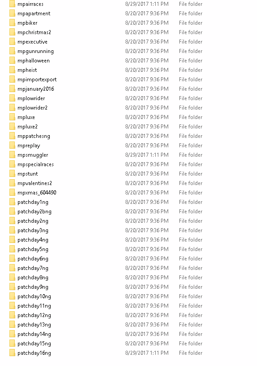The width and height of the screenshot is (257, 366).
Task: Click the mpbiker folder icon
Action: [13, 22]
